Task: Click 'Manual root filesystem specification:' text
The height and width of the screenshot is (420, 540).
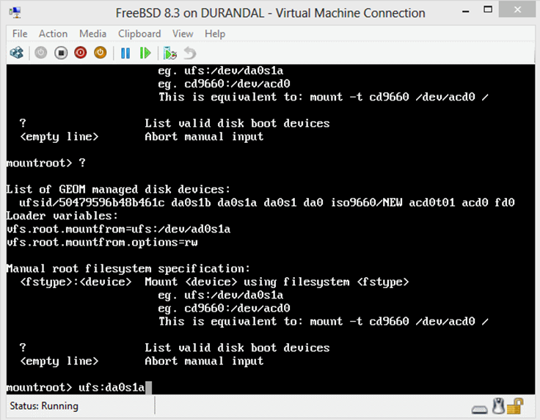Action: click(x=128, y=269)
